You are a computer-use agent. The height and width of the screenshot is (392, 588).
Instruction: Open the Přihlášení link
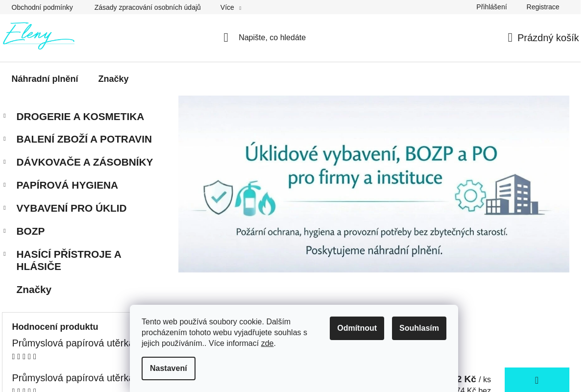tap(491, 7)
